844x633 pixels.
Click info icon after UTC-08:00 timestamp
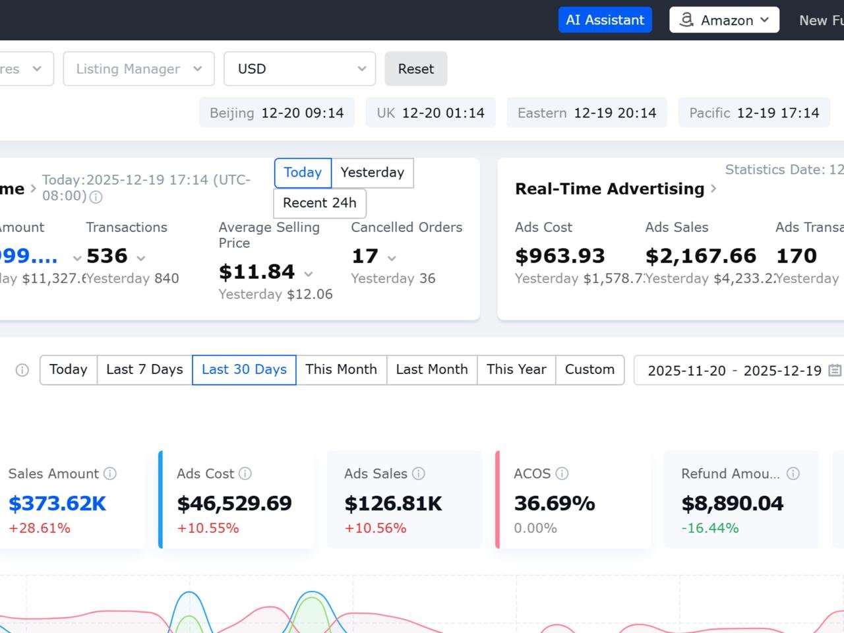click(96, 196)
